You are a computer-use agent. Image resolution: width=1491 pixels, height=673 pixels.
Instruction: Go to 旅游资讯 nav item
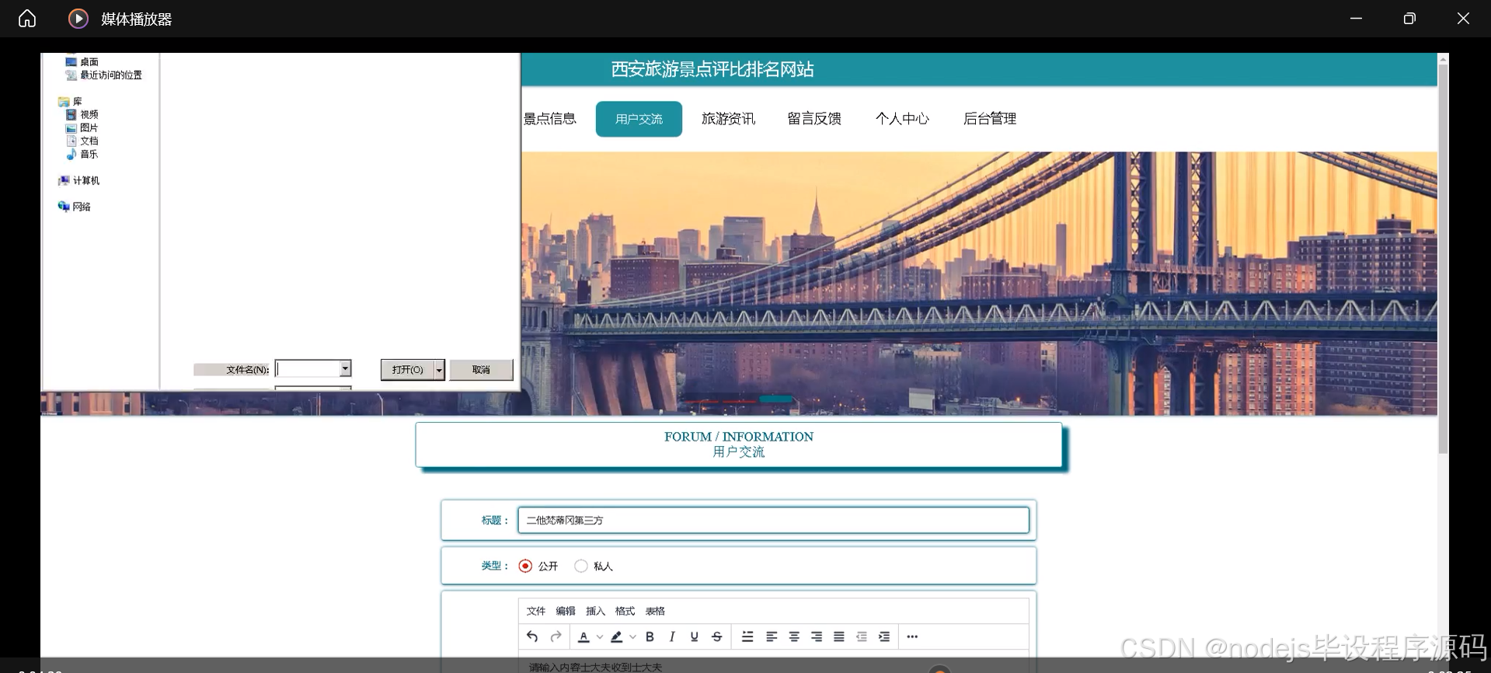[x=728, y=119]
